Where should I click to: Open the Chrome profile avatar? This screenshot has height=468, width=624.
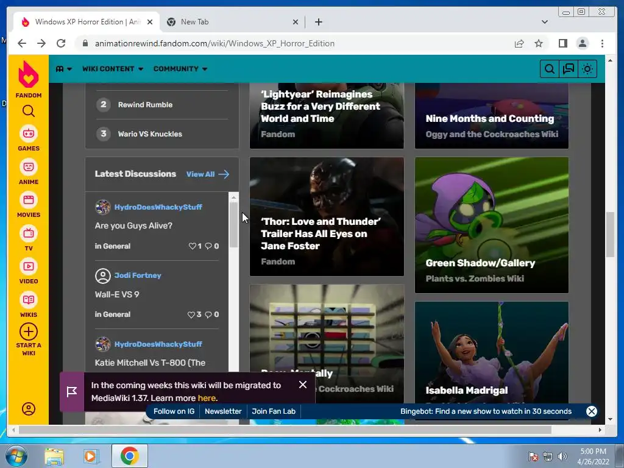point(582,43)
